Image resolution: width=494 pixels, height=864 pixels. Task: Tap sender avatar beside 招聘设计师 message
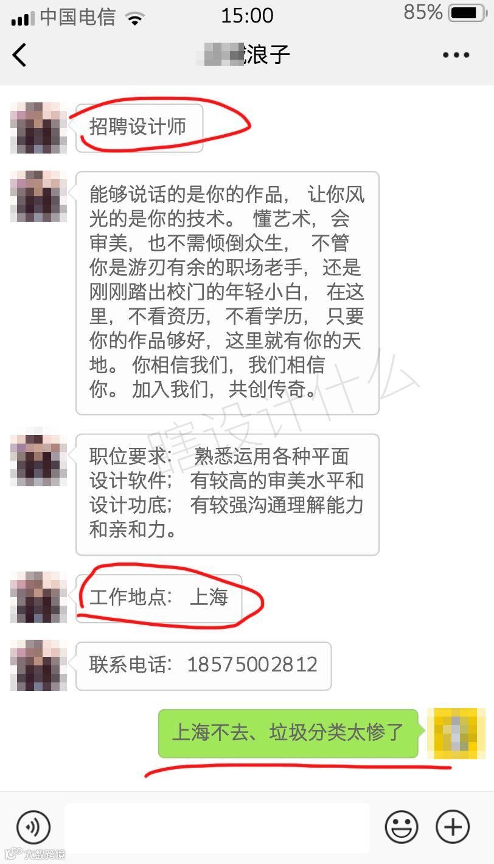[39, 128]
